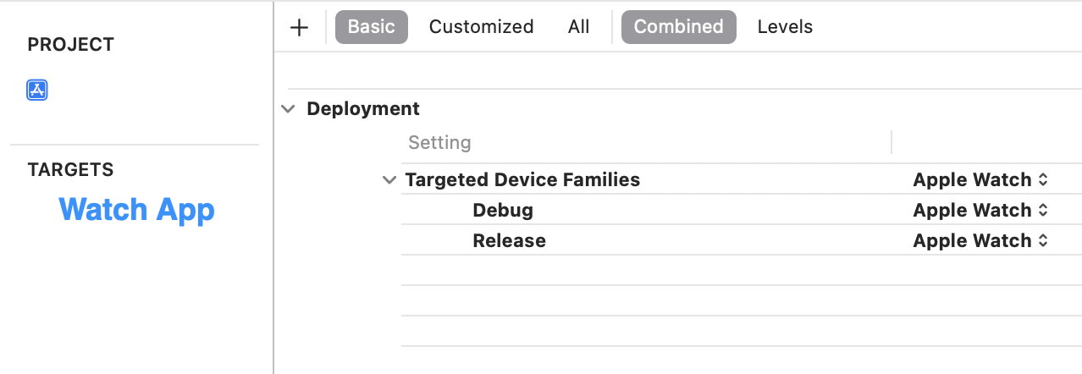Open Targeted Device Families Apple Watch popup
The width and height of the screenshot is (1082, 374).
[x=980, y=180]
